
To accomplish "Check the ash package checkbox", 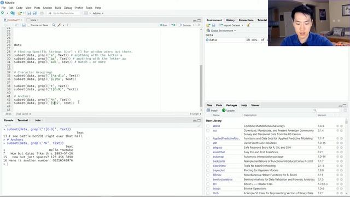I will (x=208, y=143).
